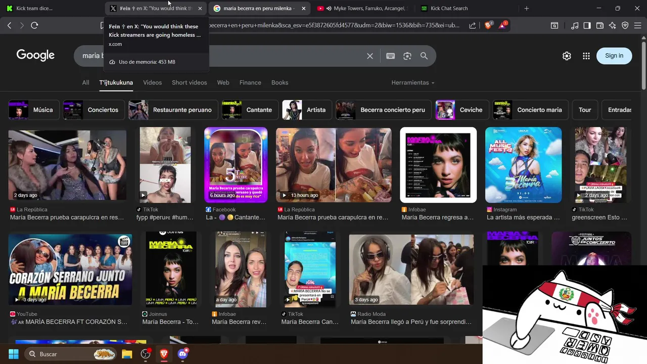Switch to the Kick team dice tab
Screen dimensions: 647x364
(53, 8)
